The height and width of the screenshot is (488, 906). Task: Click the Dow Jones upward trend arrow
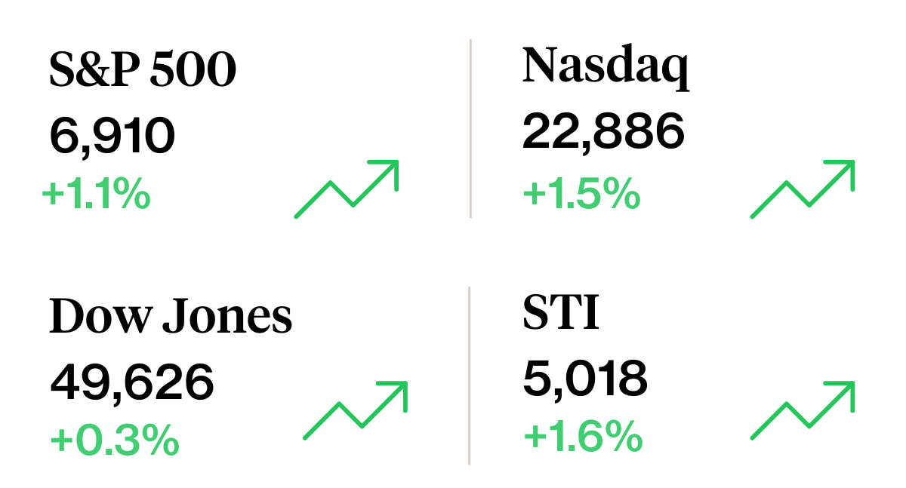point(356,410)
